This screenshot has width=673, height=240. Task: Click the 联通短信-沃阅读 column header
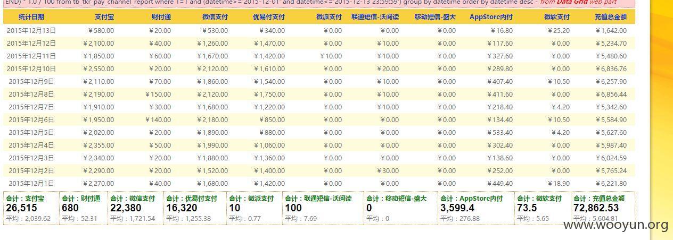pos(375,17)
